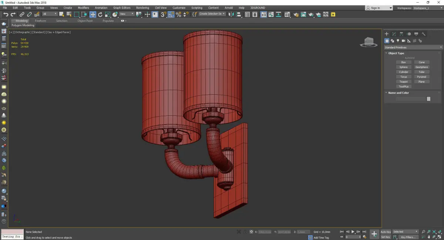Open the Modifiers menu
Screen dimensions: 444x240
(83, 8)
